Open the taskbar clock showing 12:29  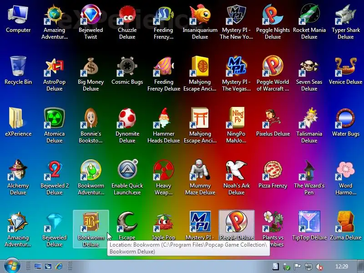click(342, 266)
